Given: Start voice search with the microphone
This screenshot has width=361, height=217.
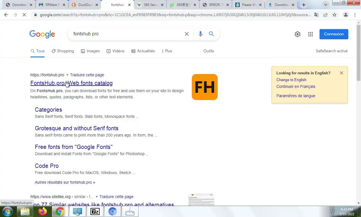Looking at the screenshot, I should tap(201, 34).
